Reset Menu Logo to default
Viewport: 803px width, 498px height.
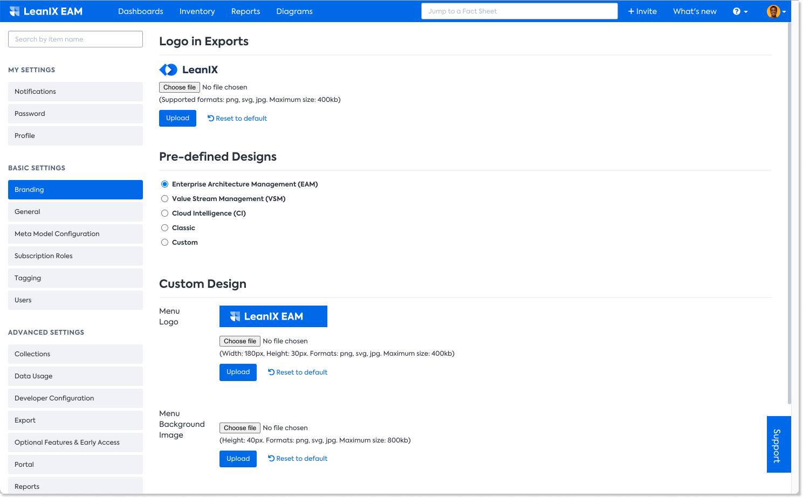(298, 372)
